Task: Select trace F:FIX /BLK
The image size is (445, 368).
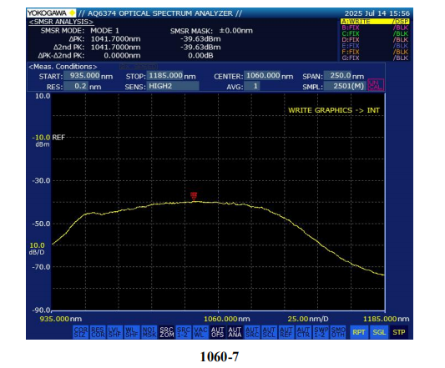Action: click(x=375, y=52)
